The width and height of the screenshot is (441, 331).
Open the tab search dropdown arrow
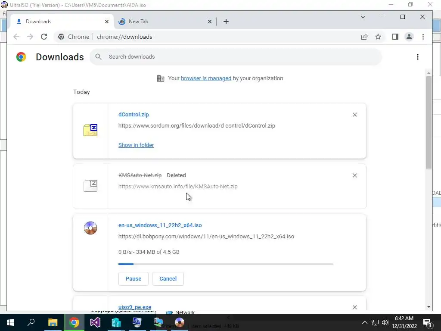point(363,17)
